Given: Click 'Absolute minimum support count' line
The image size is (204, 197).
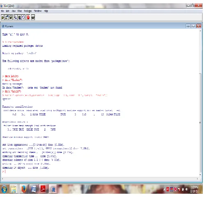Looking at the screenshot, I should 25,137.
